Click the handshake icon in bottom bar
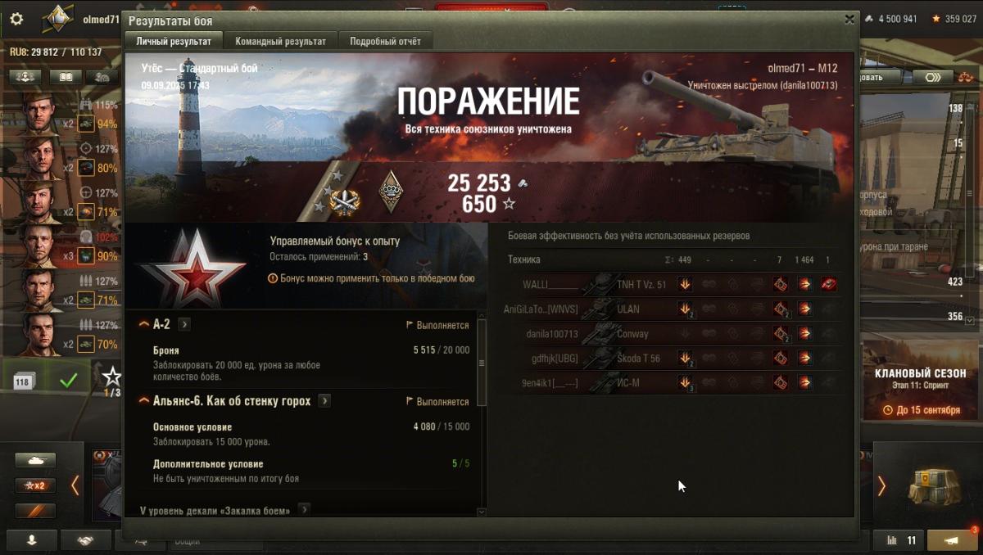Viewport: 983px width, 555px height. coord(84,540)
